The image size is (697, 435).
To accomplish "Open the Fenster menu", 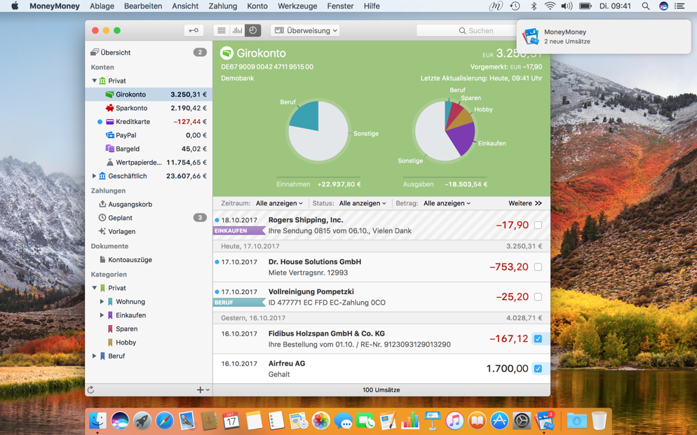I will [x=341, y=6].
